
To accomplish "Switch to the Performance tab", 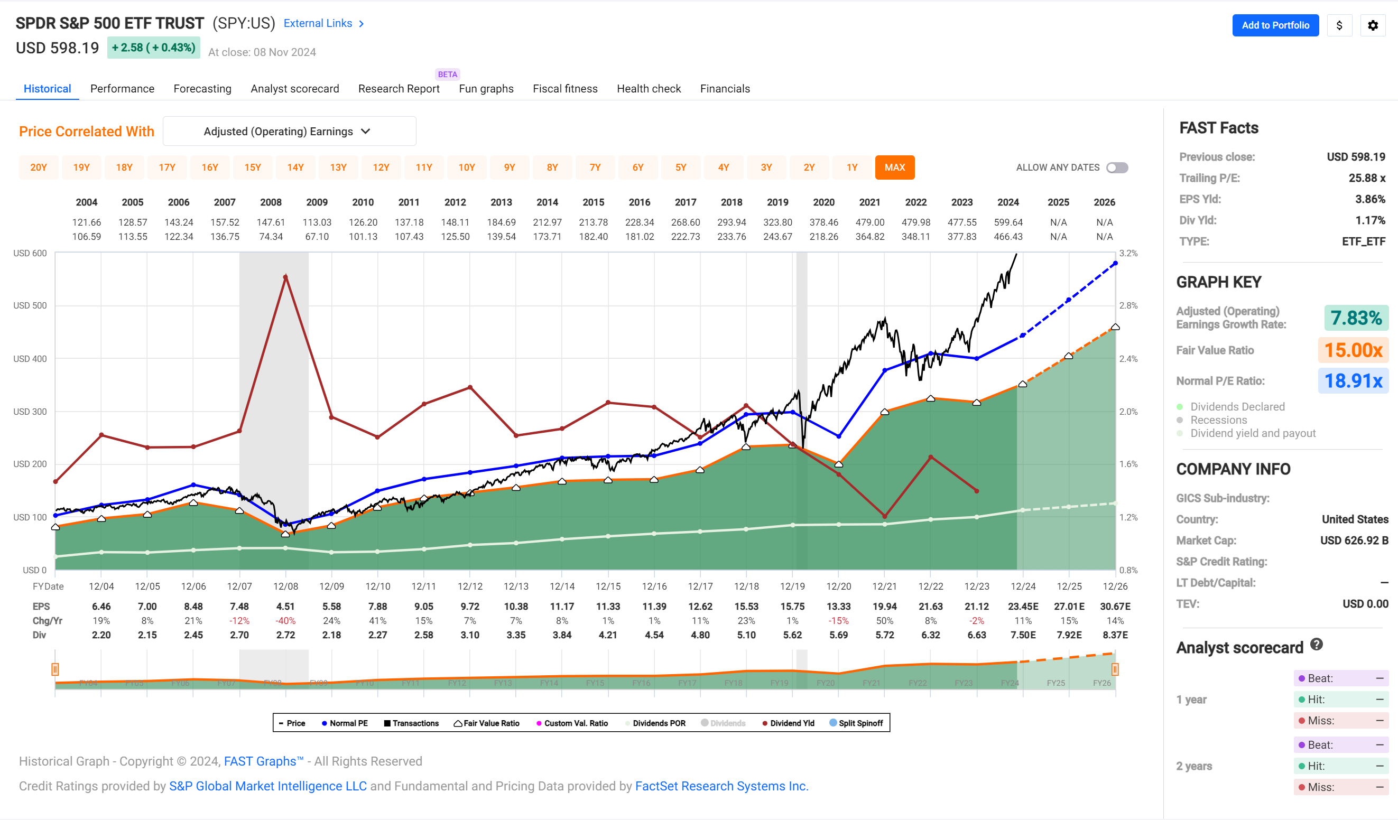I will [x=122, y=89].
